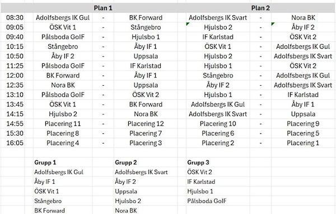Click the Plan 1 header cell

[103, 8]
